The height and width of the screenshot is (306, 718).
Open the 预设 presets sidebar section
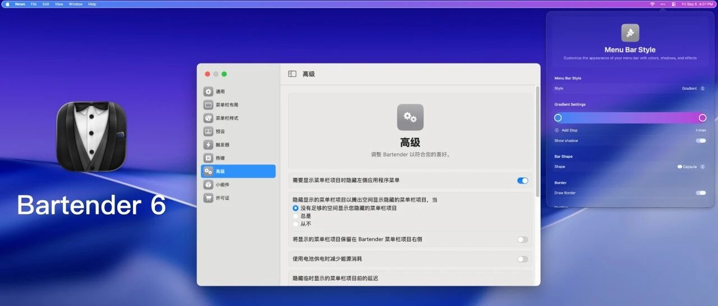238,131
